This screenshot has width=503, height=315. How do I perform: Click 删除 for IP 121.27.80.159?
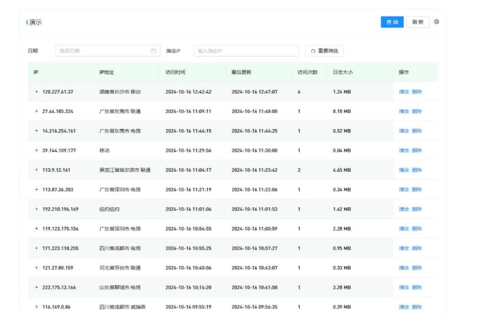pos(418,268)
